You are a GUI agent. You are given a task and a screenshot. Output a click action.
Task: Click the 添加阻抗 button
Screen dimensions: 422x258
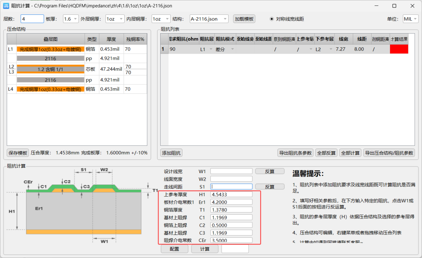coord(171,153)
